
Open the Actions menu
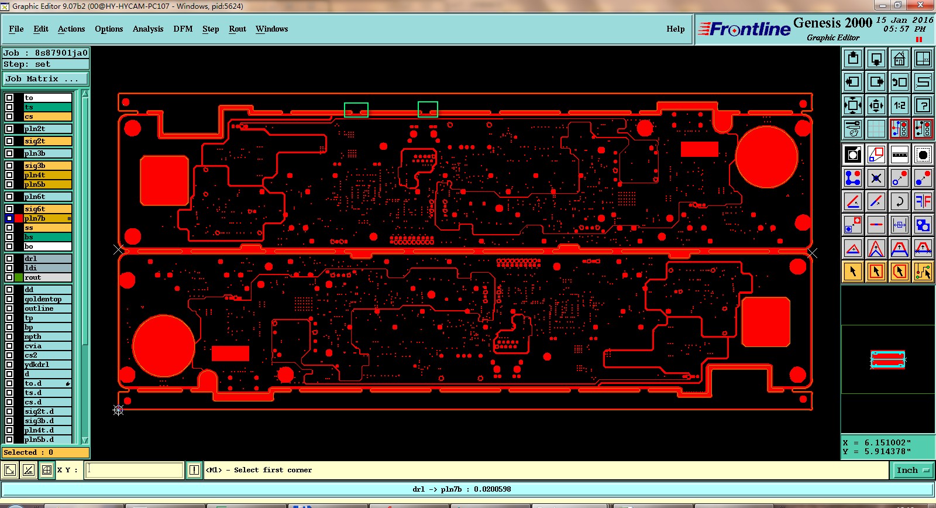tap(71, 29)
